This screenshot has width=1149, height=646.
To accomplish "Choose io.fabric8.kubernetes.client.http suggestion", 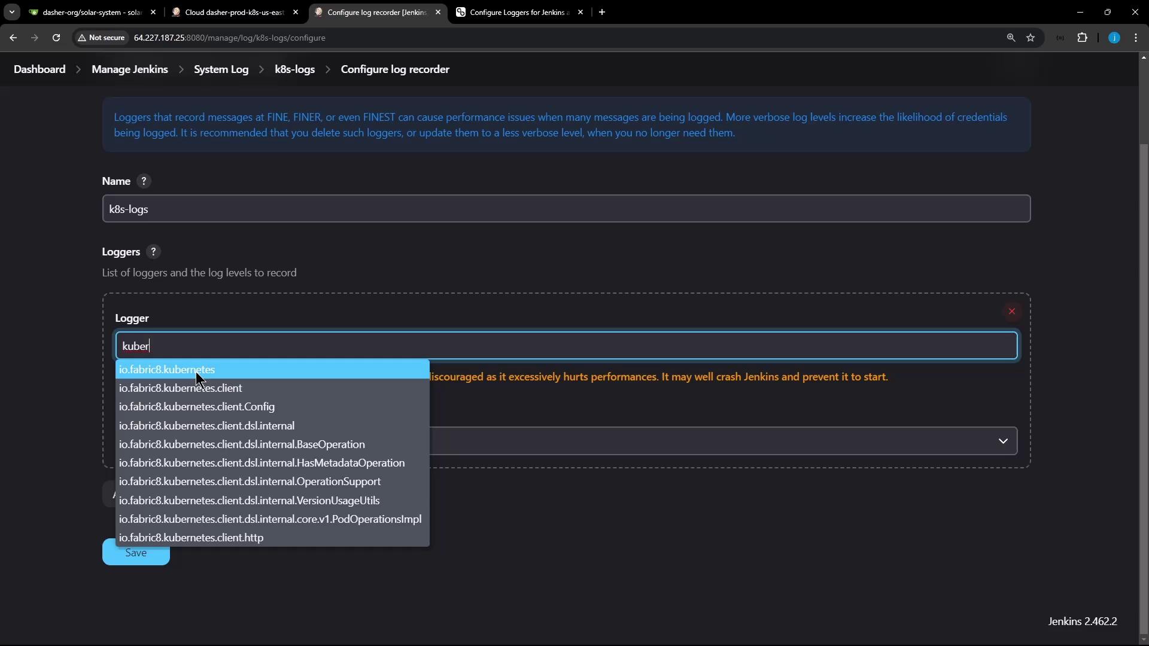I will tap(191, 538).
